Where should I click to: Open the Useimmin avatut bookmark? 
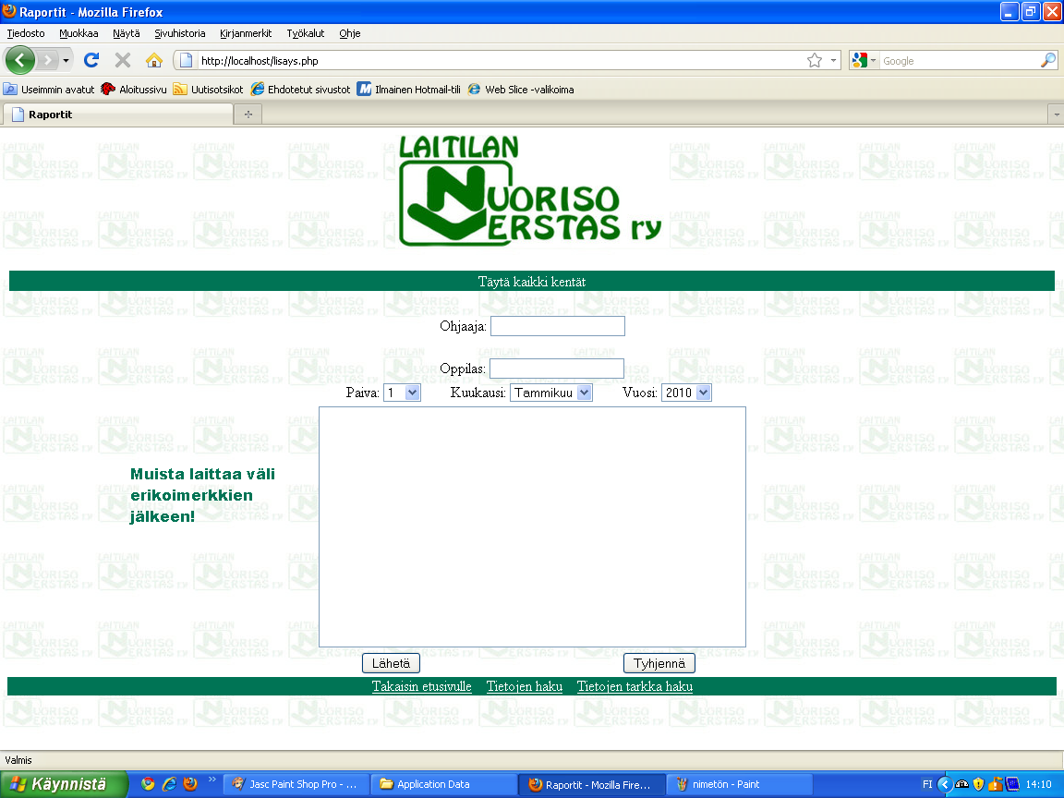[49, 90]
